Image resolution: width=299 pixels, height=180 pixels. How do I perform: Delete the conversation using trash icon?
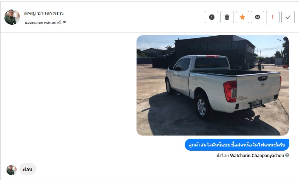click(227, 17)
